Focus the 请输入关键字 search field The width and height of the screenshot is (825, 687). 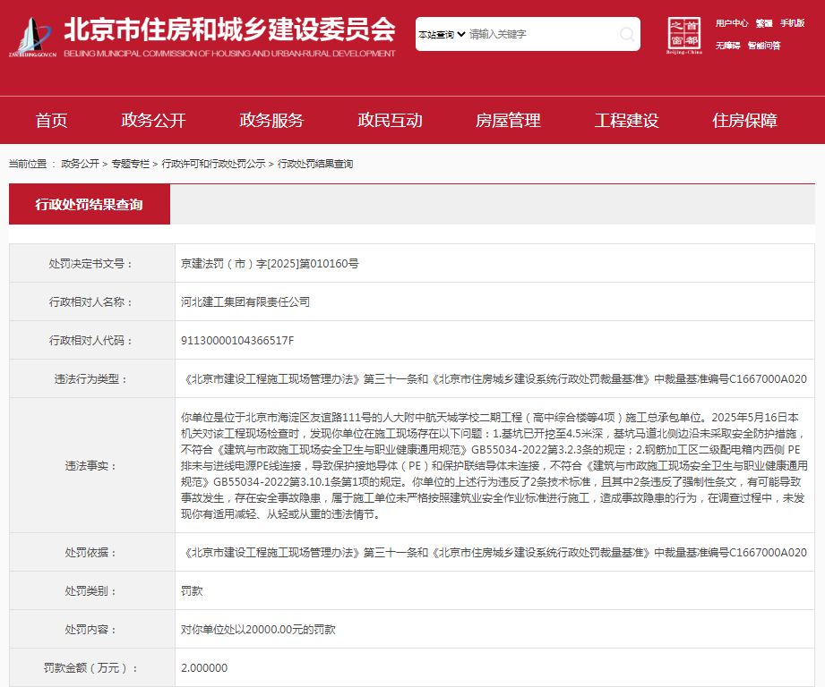pyautogui.click(x=542, y=34)
